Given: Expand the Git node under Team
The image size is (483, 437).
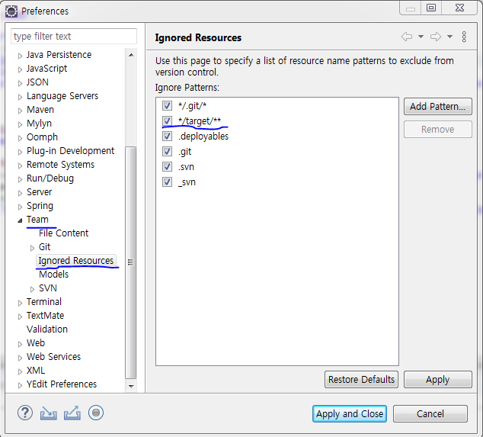Looking at the screenshot, I should point(32,248).
